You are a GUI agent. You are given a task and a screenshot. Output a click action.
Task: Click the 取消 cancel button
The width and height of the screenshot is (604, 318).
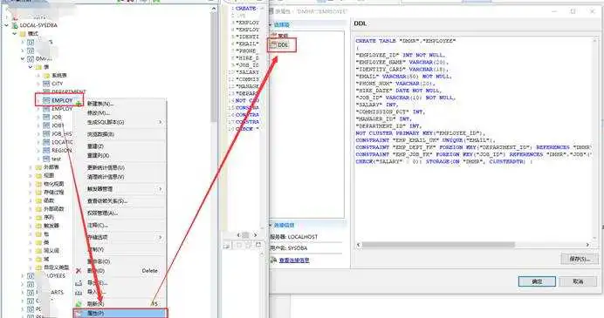pyautogui.click(x=578, y=281)
